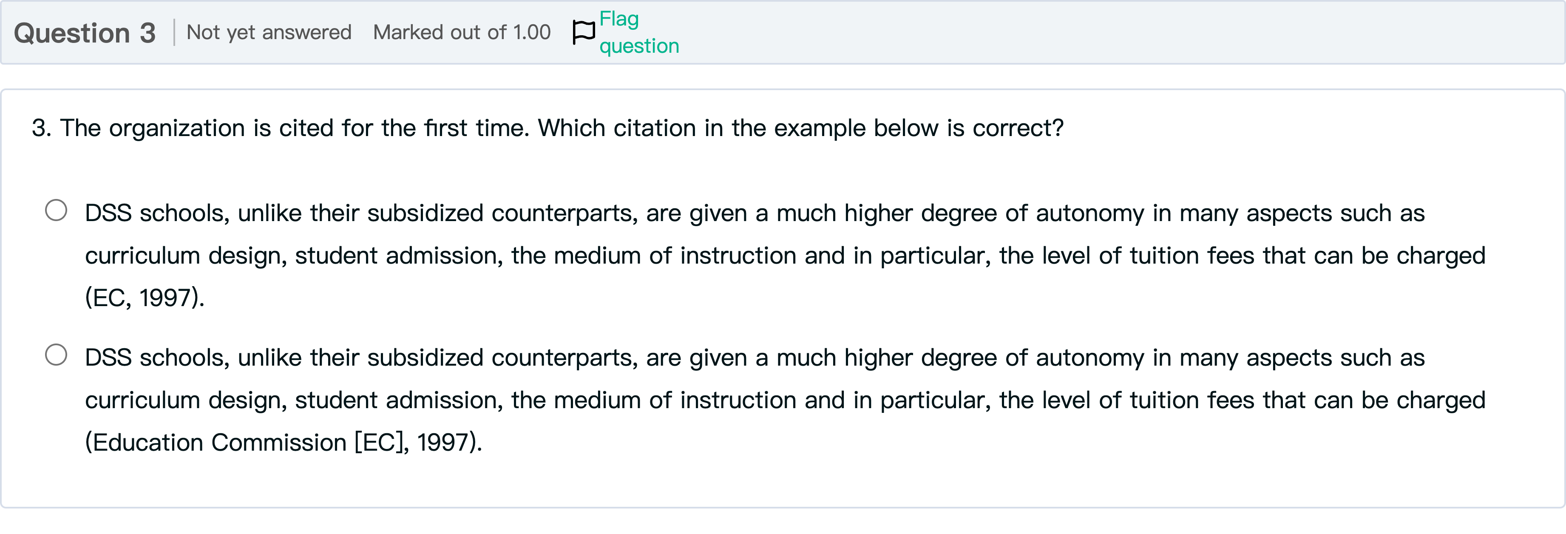Image resolution: width=1566 pixels, height=534 pixels.
Task: Click the flag icon in the question header
Action: pyautogui.click(x=583, y=32)
